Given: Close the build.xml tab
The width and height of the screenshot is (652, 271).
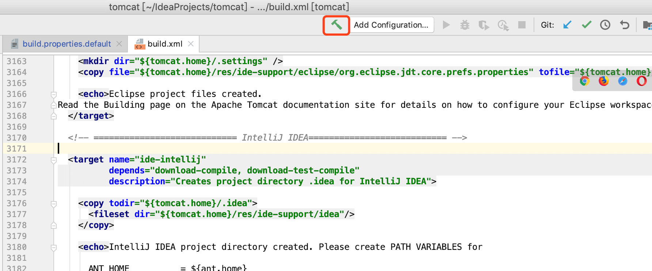Looking at the screenshot, I should tap(191, 44).
